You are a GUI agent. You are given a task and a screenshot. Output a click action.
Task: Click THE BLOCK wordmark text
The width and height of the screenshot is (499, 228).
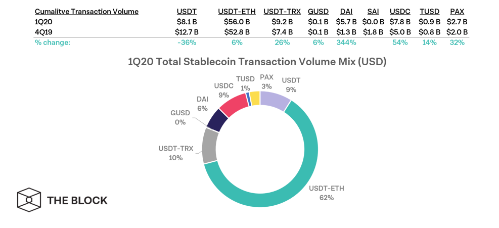77,200
